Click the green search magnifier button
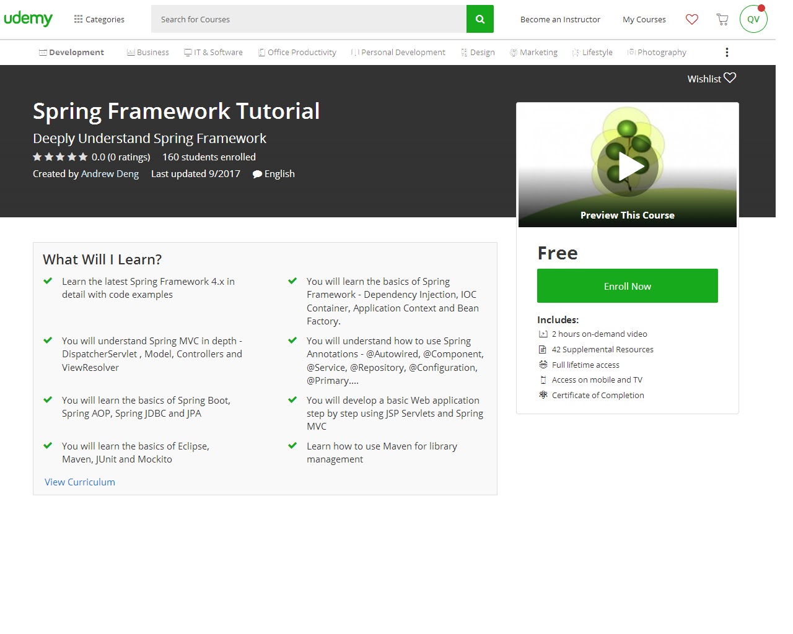 (x=480, y=19)
